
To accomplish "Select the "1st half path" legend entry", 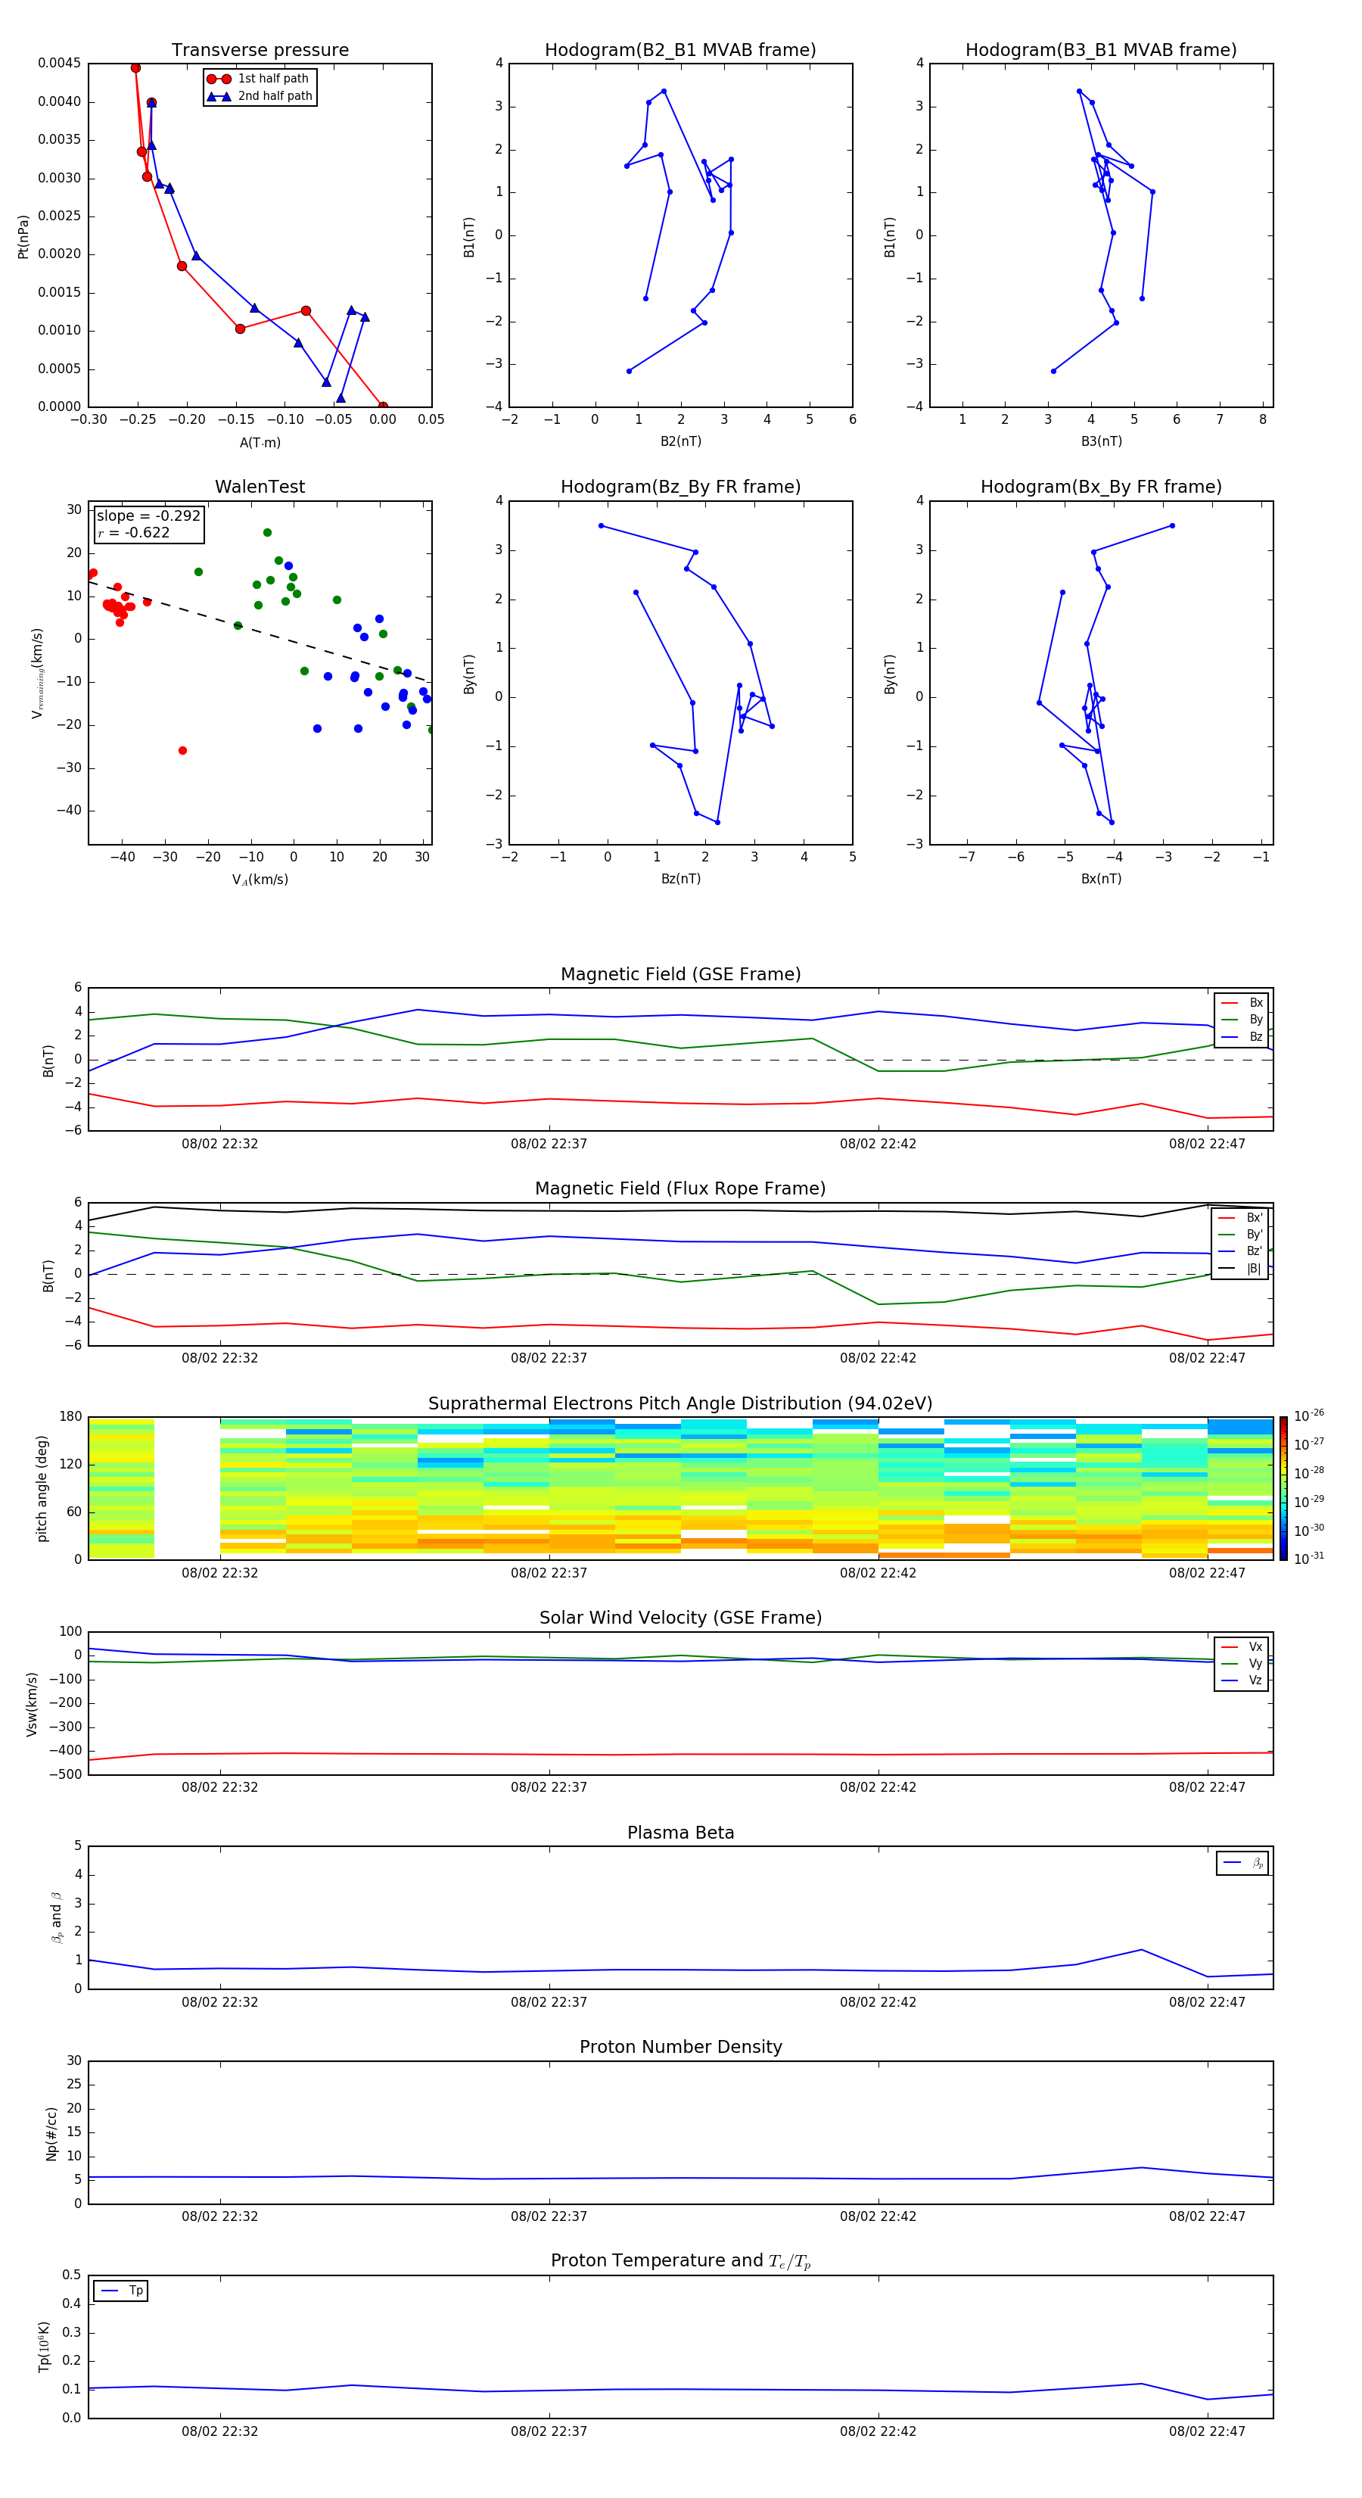I will [x=259, y=79].
